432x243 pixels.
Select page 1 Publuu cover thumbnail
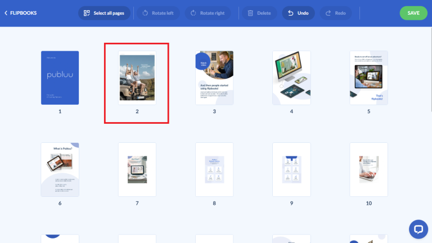coord(60,78)
